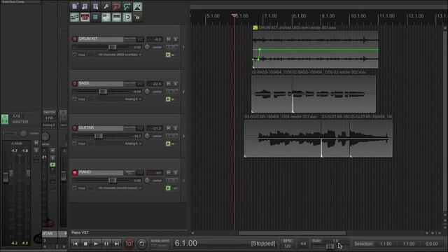448x252 pixels.
Task: Click the Save Project toolbar icon
Action: 95,6
